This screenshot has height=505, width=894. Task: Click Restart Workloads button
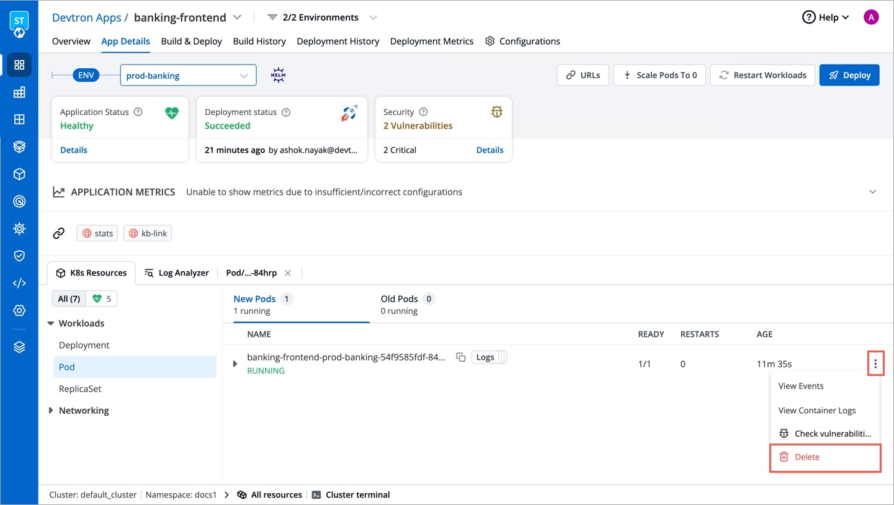coord(762,75)
